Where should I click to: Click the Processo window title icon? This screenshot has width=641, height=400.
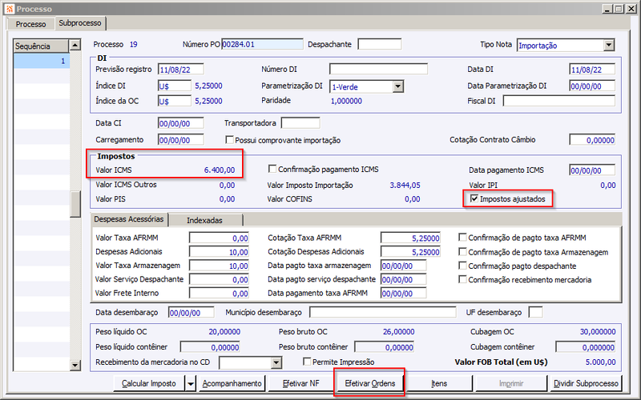click(x=10, y=9)
